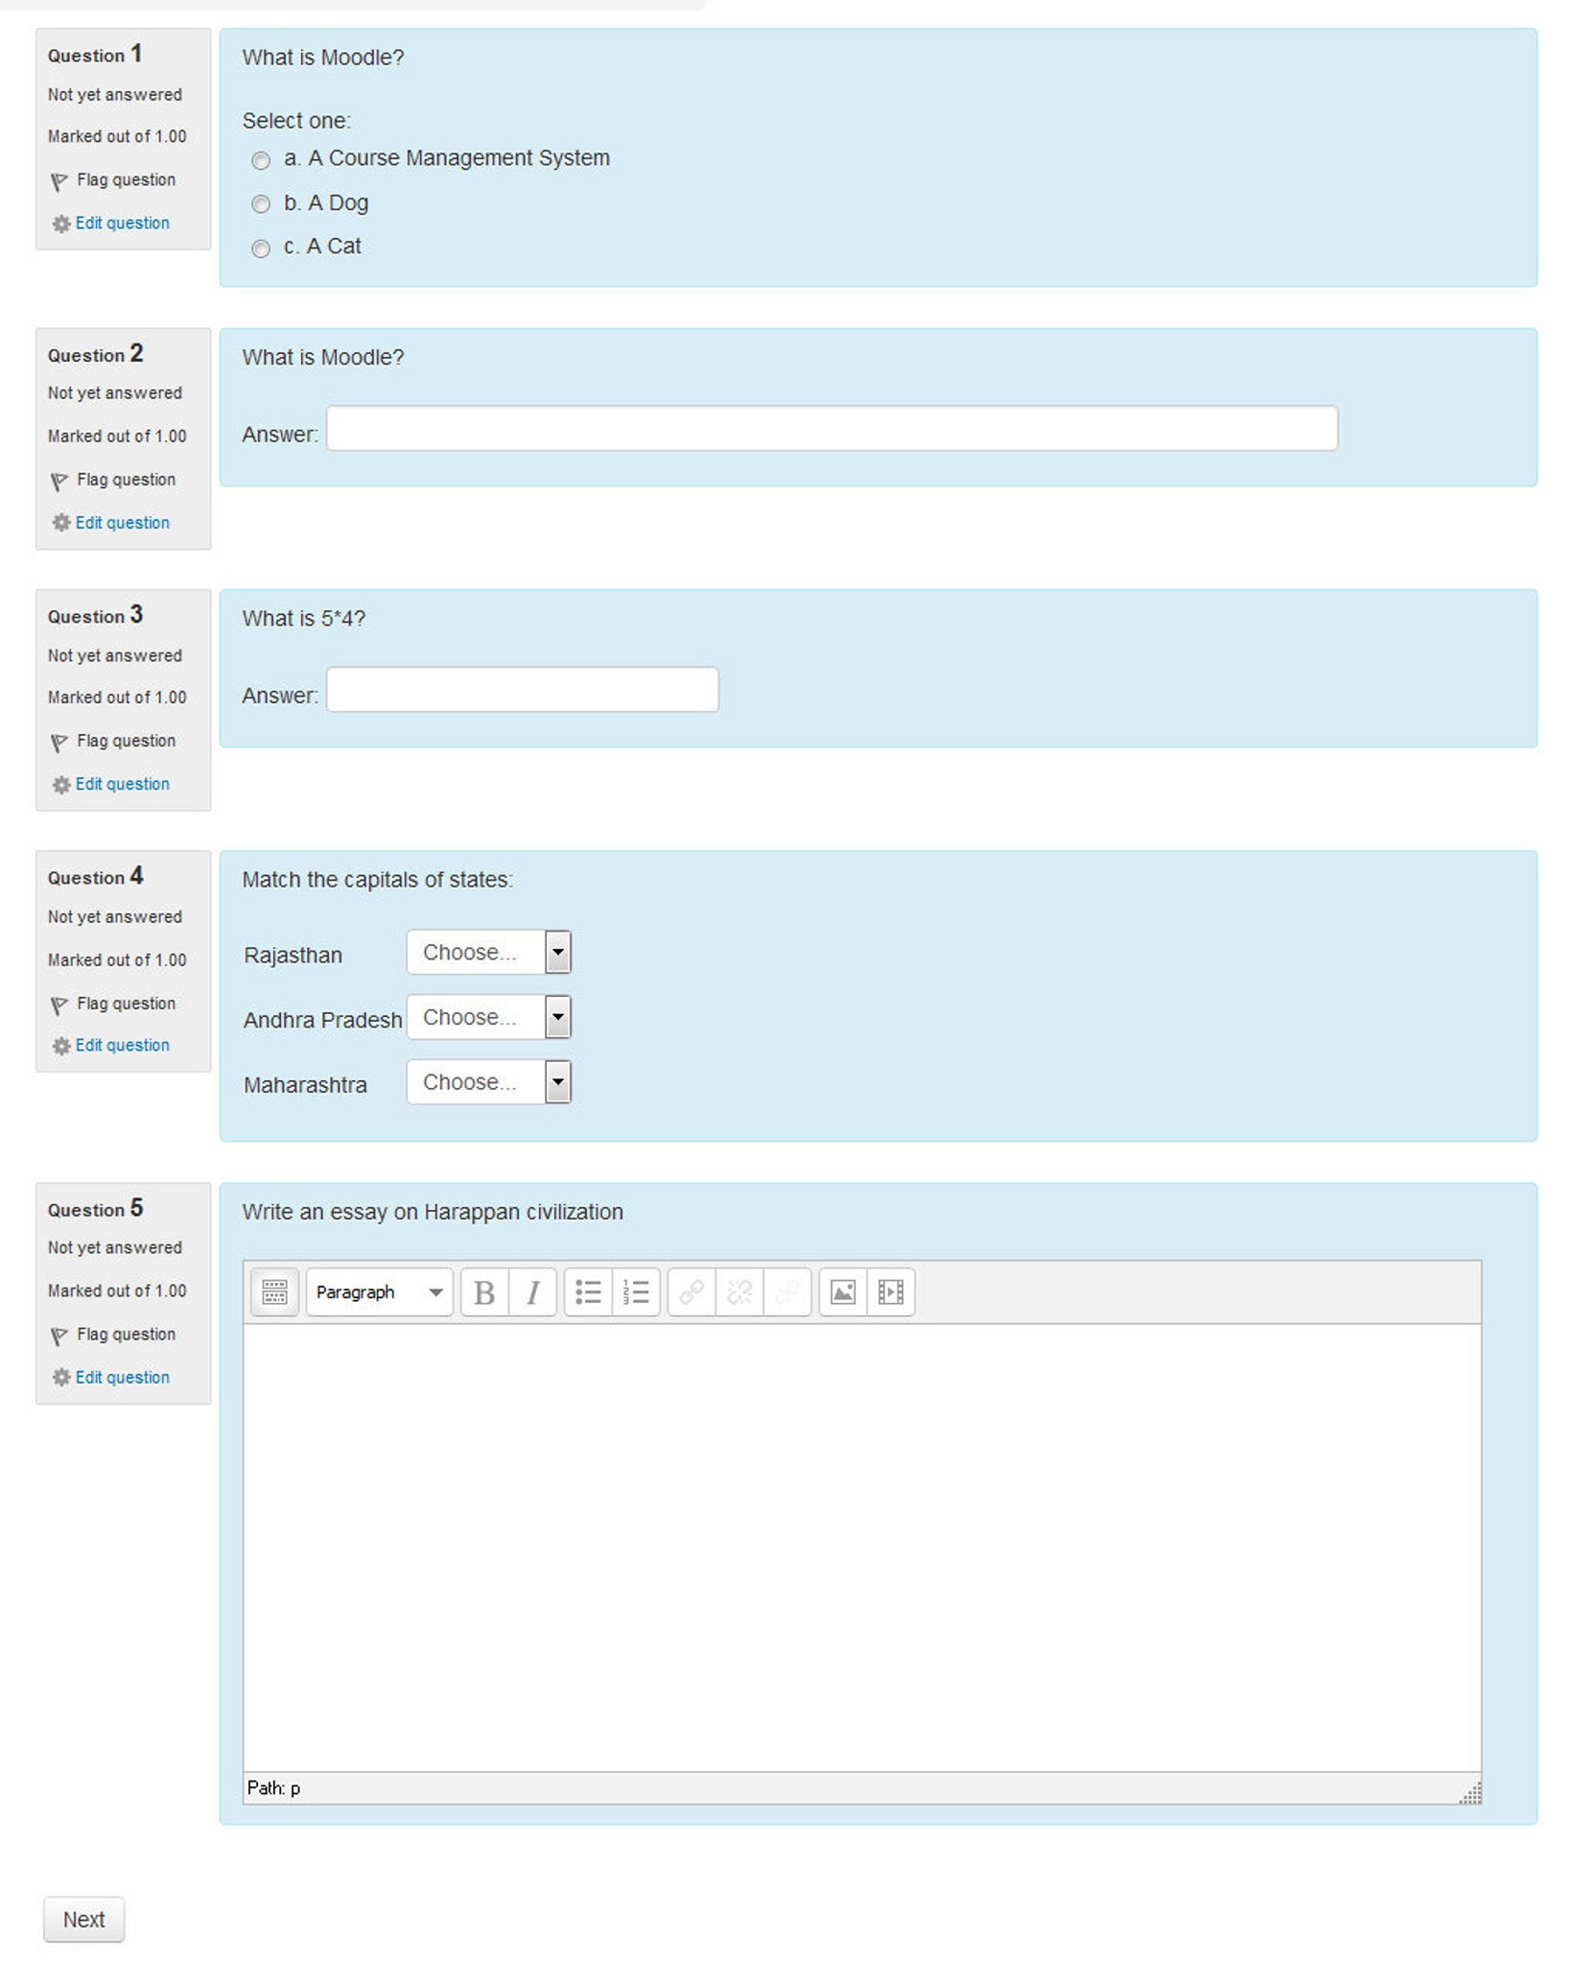Open the Paragraph format dropdown
The height and width of the screenshot is (1986, 1569).
379,1292
